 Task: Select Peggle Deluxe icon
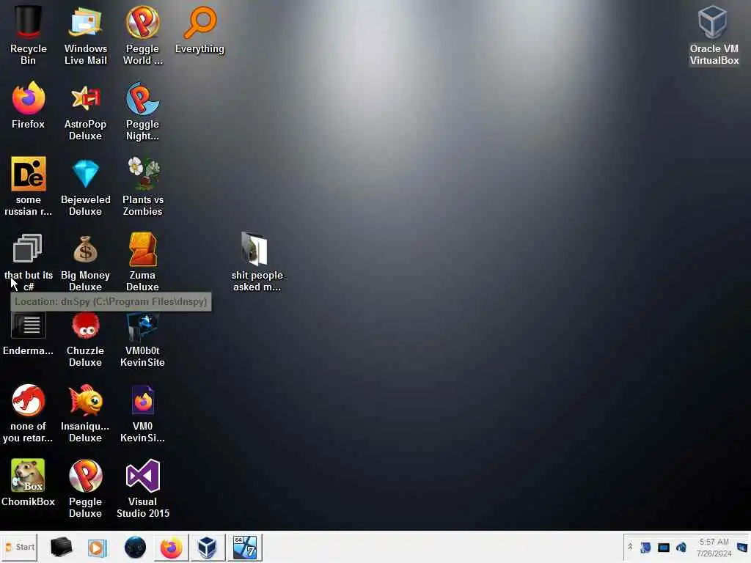pyautogui.click(x=85, y=488)
